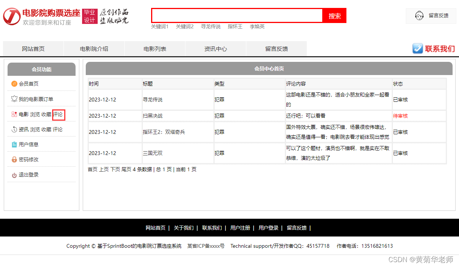
Task: Click the 评论内容 column header
Action: click(296, 84)
